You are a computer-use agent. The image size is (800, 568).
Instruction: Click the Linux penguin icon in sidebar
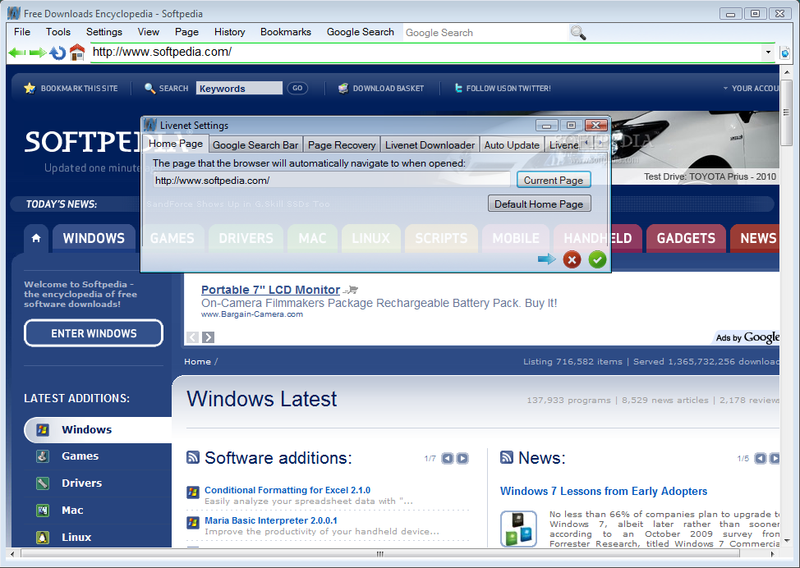(x=43, y=537)
